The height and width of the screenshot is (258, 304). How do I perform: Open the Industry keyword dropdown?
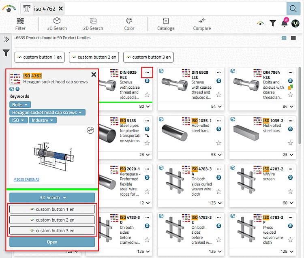(x=43, y=120)
